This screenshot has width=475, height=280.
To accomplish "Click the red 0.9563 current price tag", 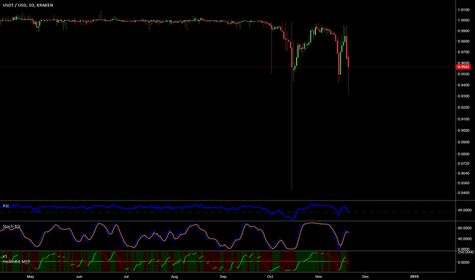I will point(463,67).
